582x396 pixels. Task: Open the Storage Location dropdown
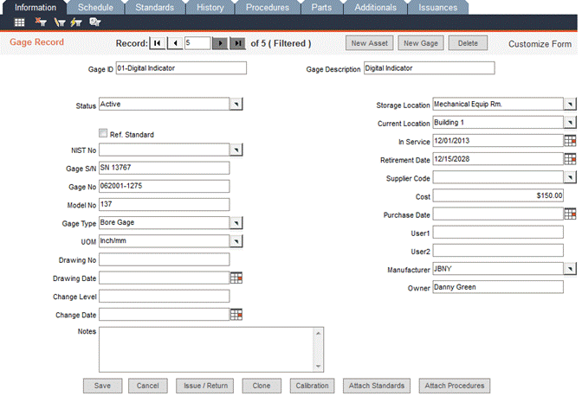(570, 105)
